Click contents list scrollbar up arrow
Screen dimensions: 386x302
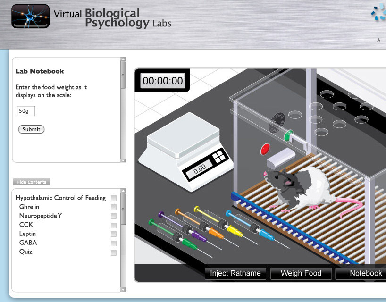point(123,191)
